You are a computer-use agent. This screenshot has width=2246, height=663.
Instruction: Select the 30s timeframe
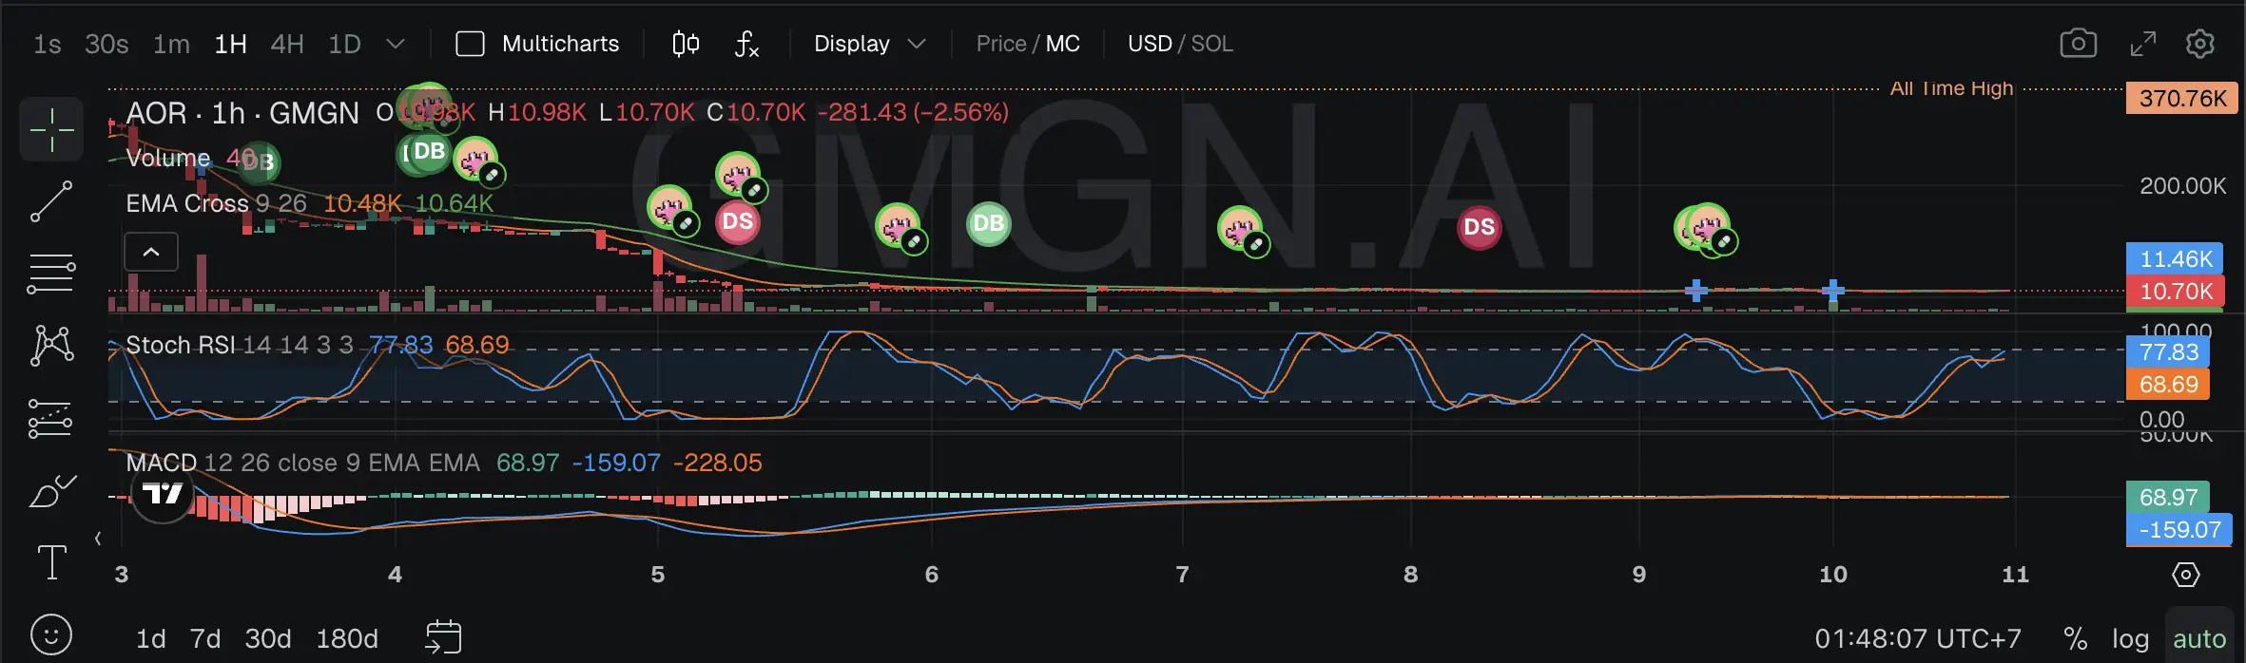(x=106, y=44)
